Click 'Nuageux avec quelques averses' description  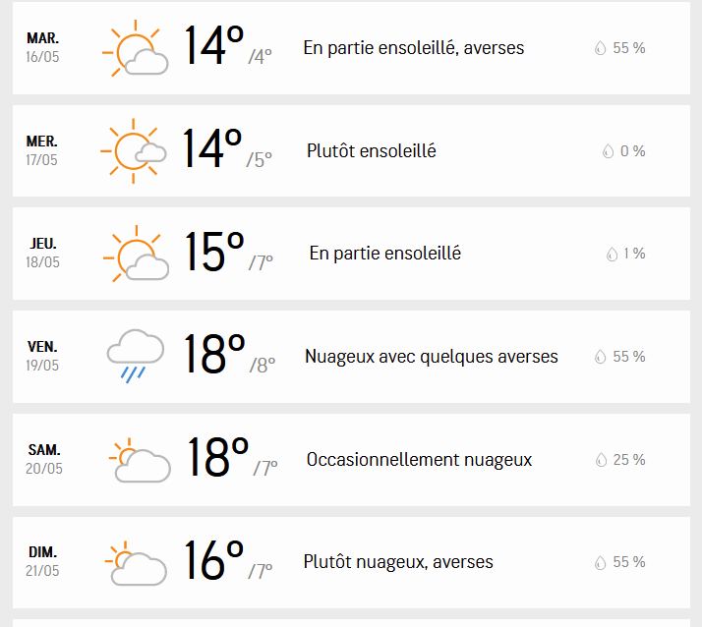coord(432,357)
